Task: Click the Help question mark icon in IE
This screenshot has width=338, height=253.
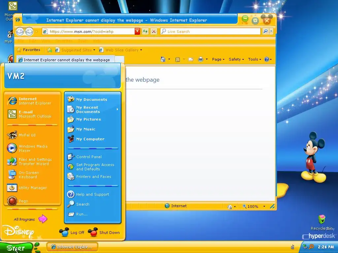Action: [267, 59]
